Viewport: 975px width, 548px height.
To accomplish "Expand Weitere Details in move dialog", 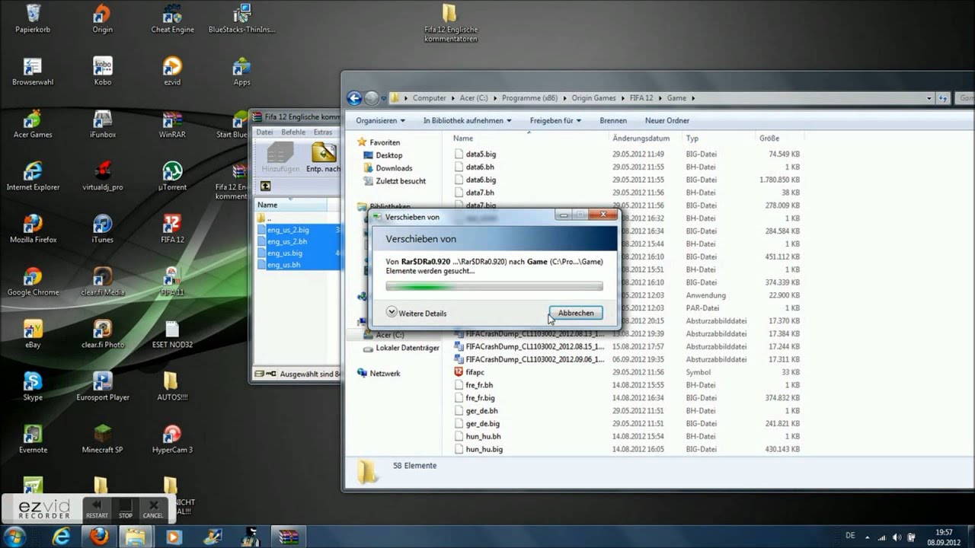I will pos(416,313).
